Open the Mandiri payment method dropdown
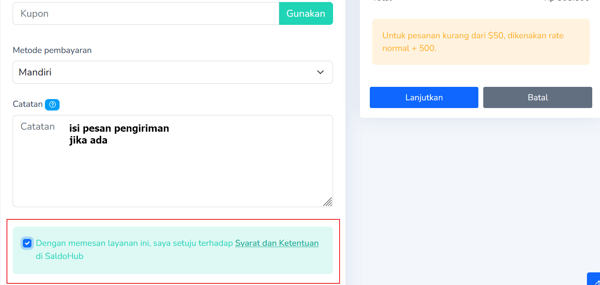Screen dimensions: 600x285 coord(173,72)
